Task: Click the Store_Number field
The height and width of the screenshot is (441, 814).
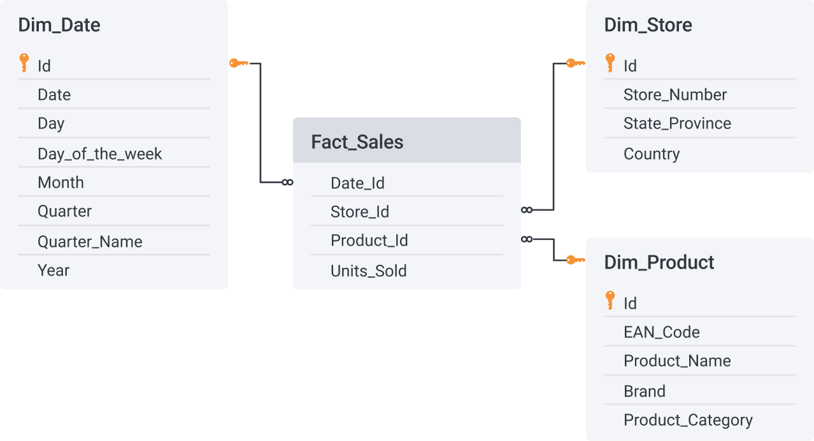Action: point(675,95)
